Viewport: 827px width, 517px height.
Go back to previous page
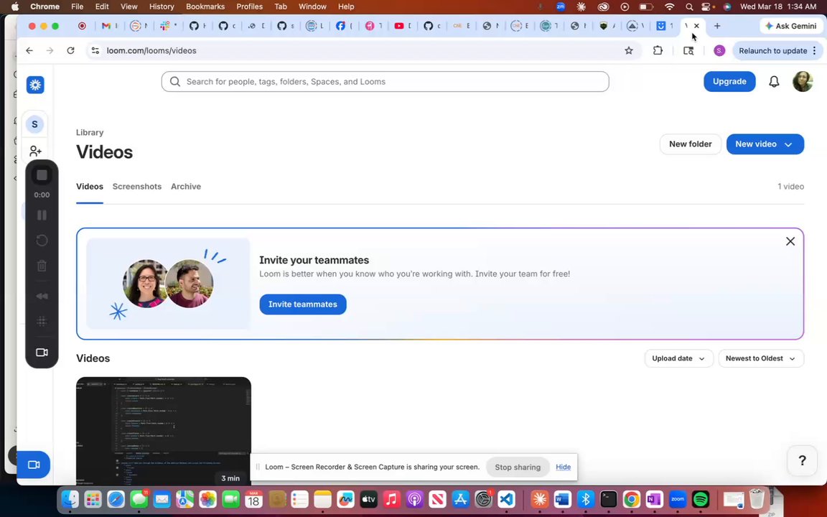click(29, 51)
